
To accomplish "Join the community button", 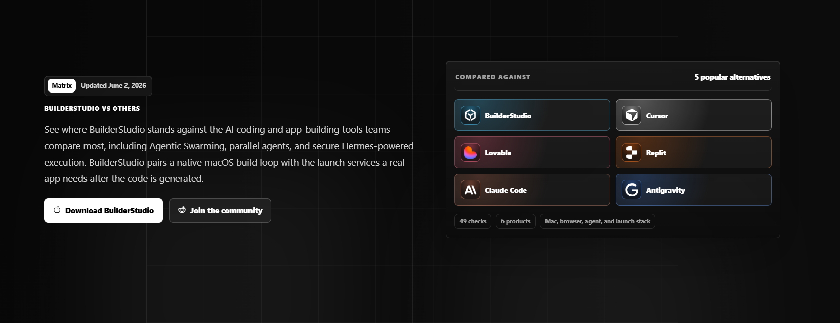I will tap(220, 210).
